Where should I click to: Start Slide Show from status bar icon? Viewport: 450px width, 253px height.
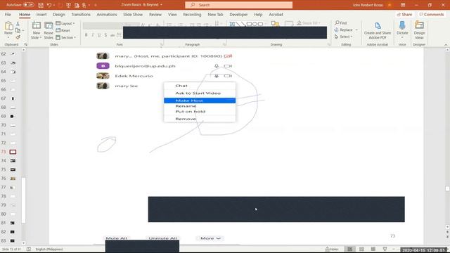(385, 249)
